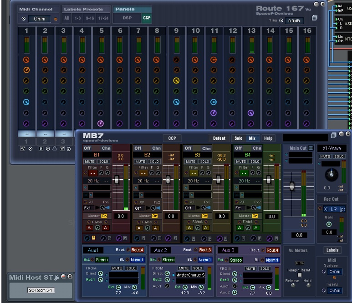Click the Help button in MB7

(268, 138)
